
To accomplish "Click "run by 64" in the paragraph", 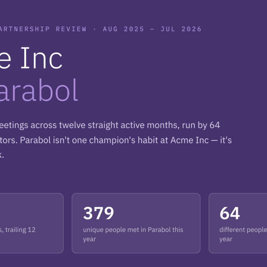I will [201, 125].
